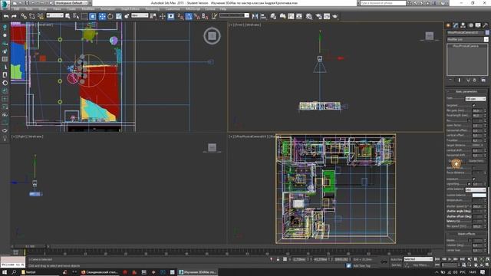The image size is (491, 276).
Task: Open the selection filter dropdown
Action: point(54,15)
